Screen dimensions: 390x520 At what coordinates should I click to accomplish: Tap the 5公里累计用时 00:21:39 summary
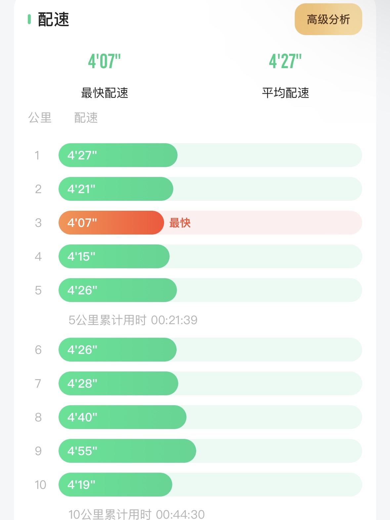point(133,320)
